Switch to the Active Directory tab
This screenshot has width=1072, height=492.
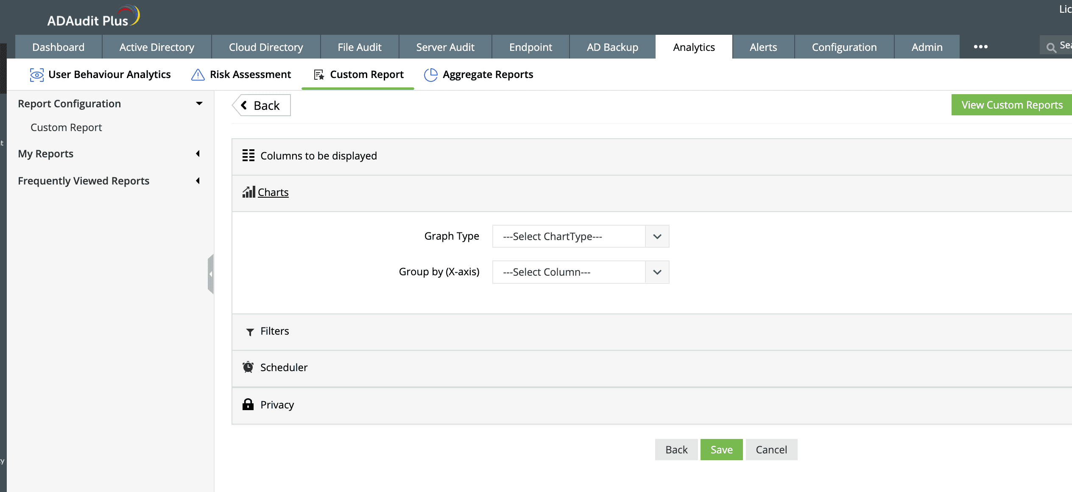pyautogui.click(x=156, y=47)
